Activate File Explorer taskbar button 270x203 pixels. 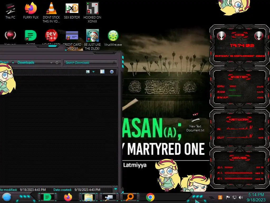(x=89, y=197)
